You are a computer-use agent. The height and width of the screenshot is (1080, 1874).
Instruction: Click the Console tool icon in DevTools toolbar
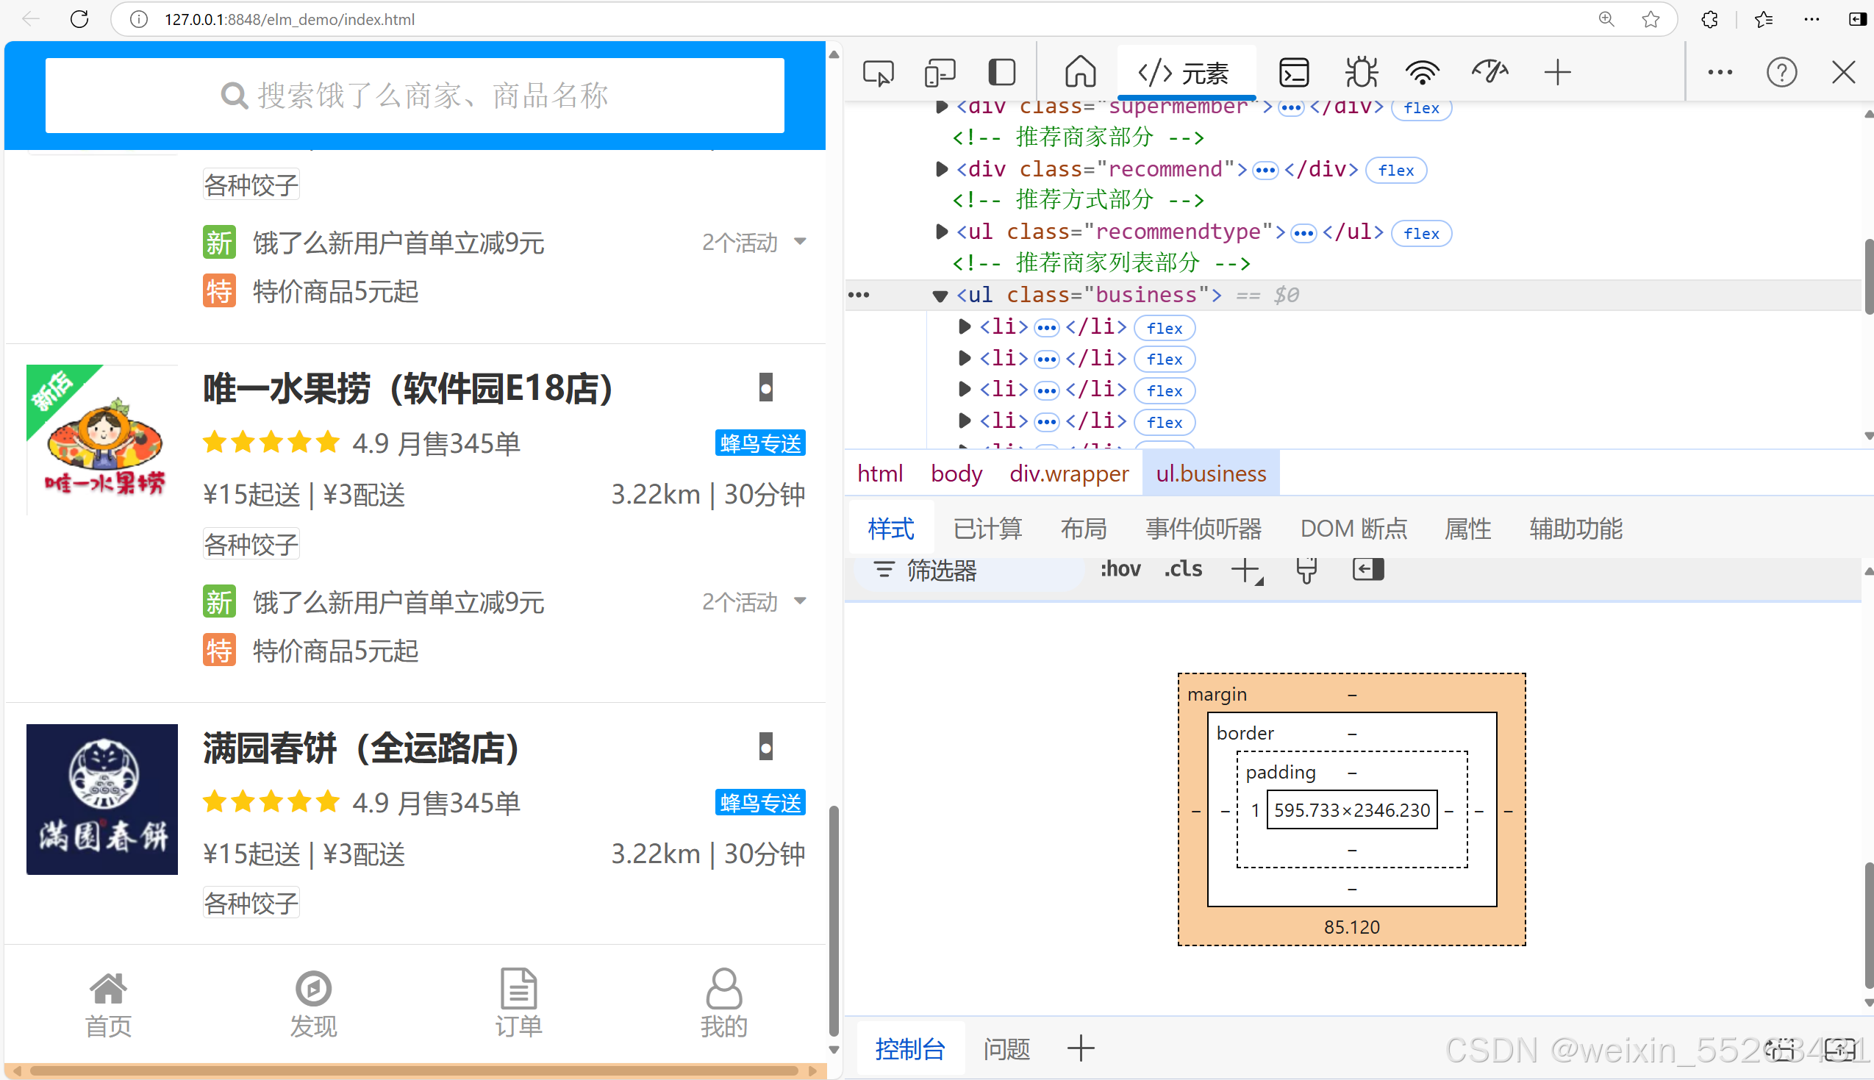pos(1294,72)
